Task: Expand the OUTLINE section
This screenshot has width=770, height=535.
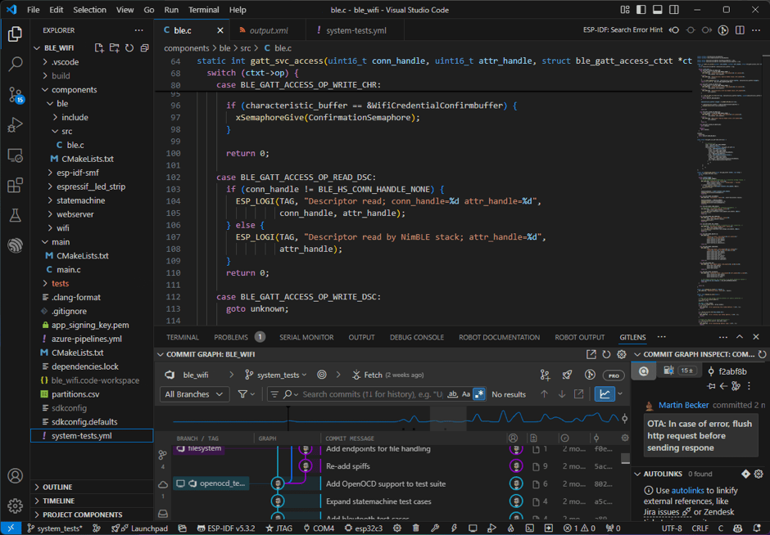Action: (x=92, y=487)
